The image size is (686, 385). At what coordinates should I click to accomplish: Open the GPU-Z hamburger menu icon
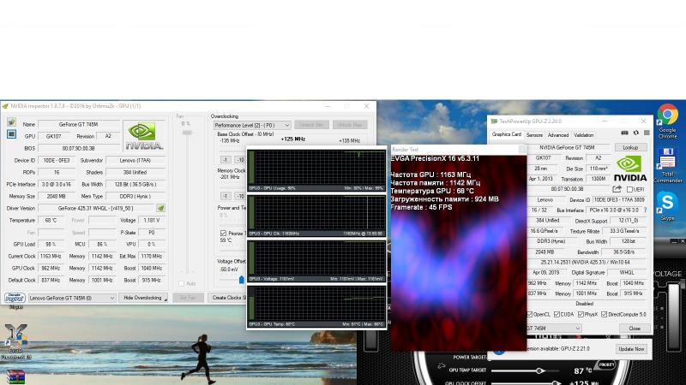tap(647, 133)
